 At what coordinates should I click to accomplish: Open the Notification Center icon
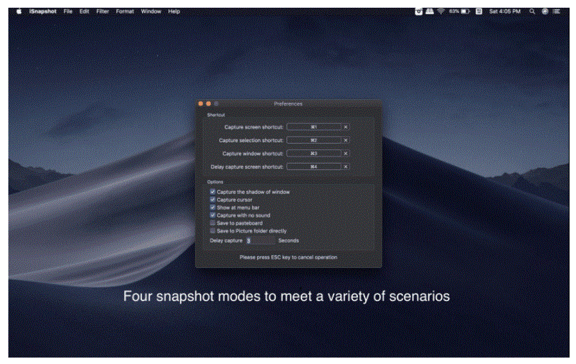coord(557,12)
